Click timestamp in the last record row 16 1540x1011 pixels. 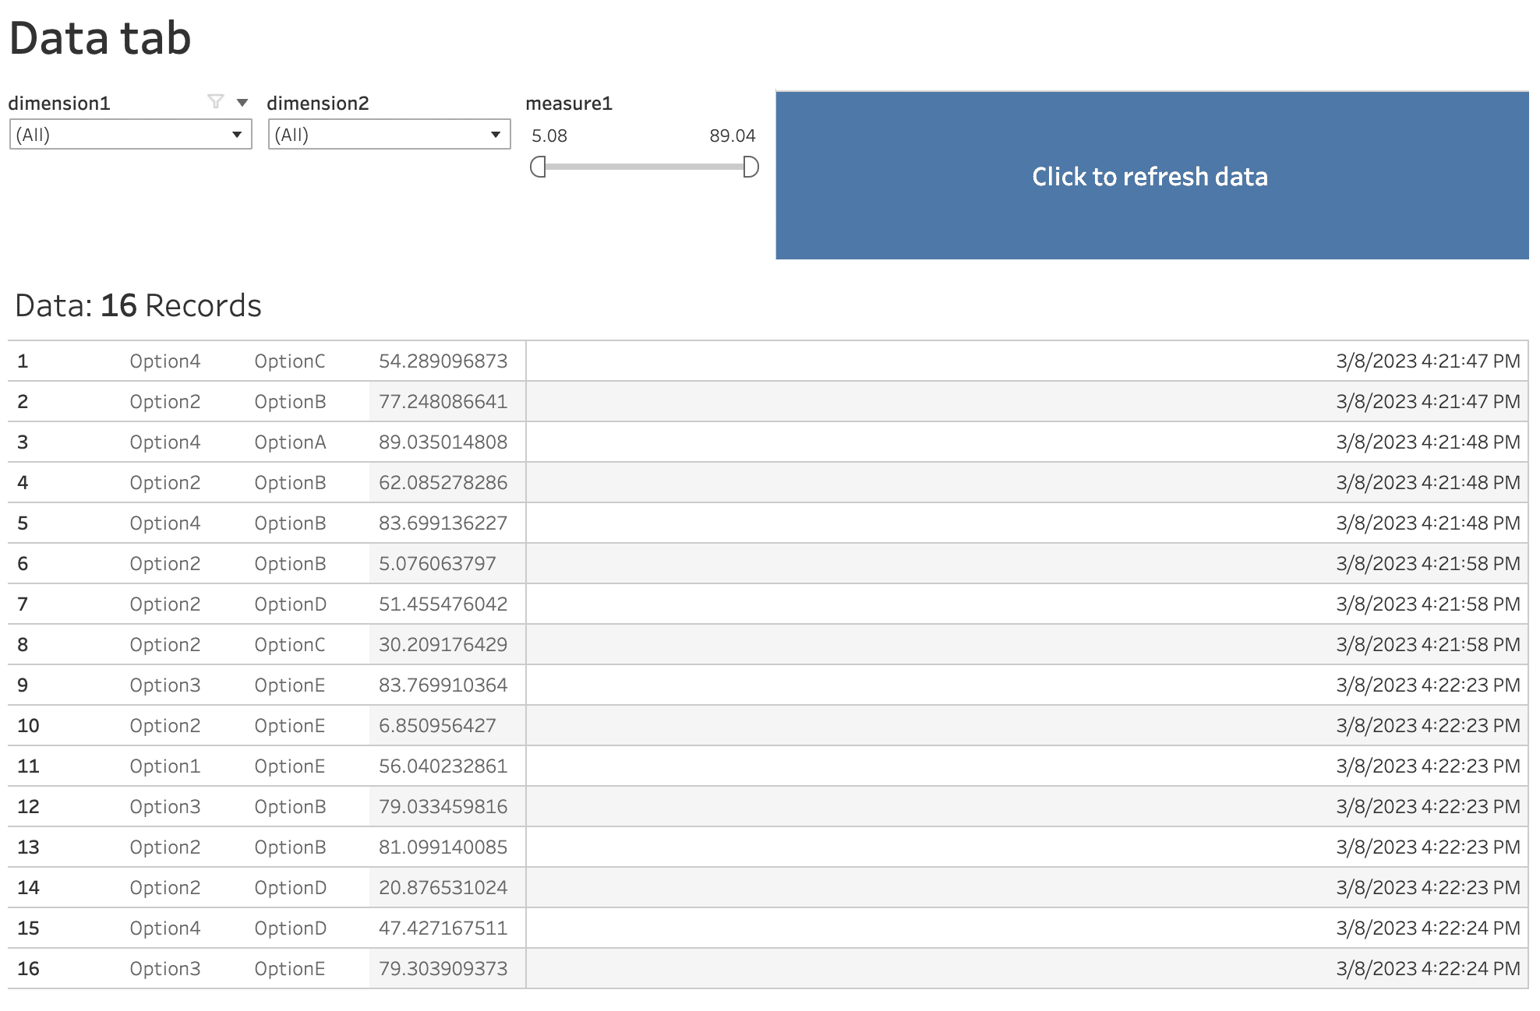[1427, 968]
